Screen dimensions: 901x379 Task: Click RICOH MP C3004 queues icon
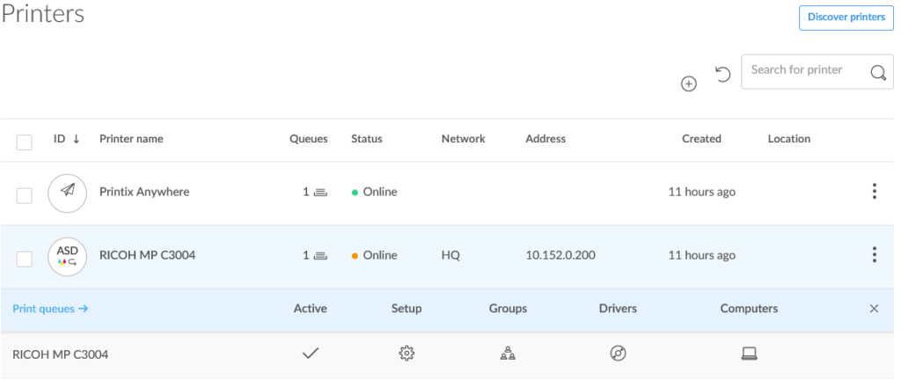[x=321, y=256]
